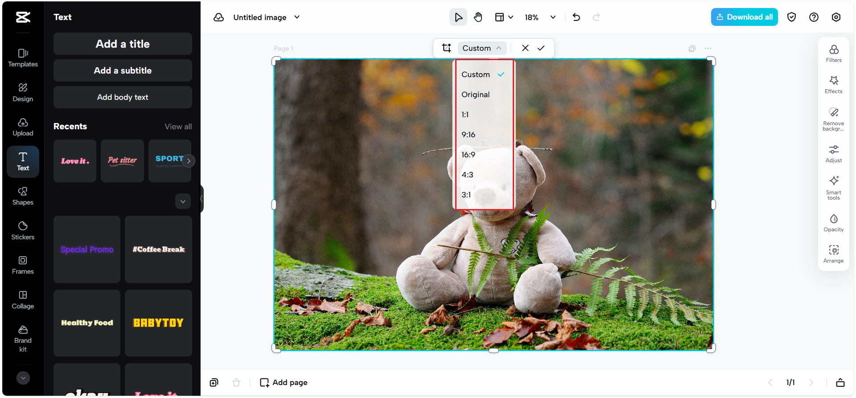
Task: Choose the Select pointer tool
Action: pos(458,17)
